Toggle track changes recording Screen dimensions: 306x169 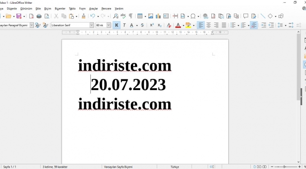(253, 16)
